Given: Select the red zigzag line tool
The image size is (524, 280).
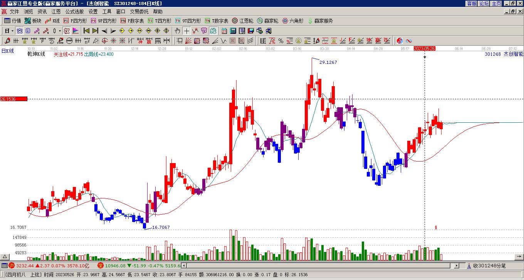Looking at the screenshot, I should (195, 31).
